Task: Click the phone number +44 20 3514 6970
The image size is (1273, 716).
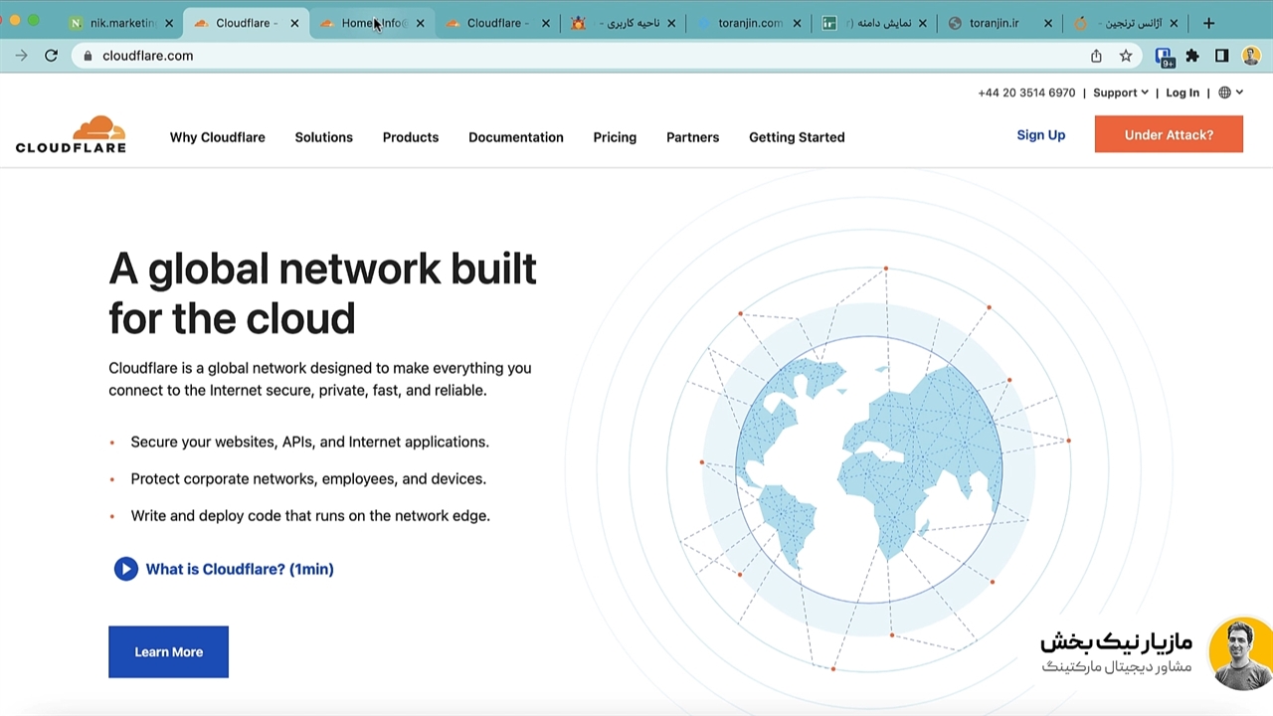Action: pos(1026,92)
